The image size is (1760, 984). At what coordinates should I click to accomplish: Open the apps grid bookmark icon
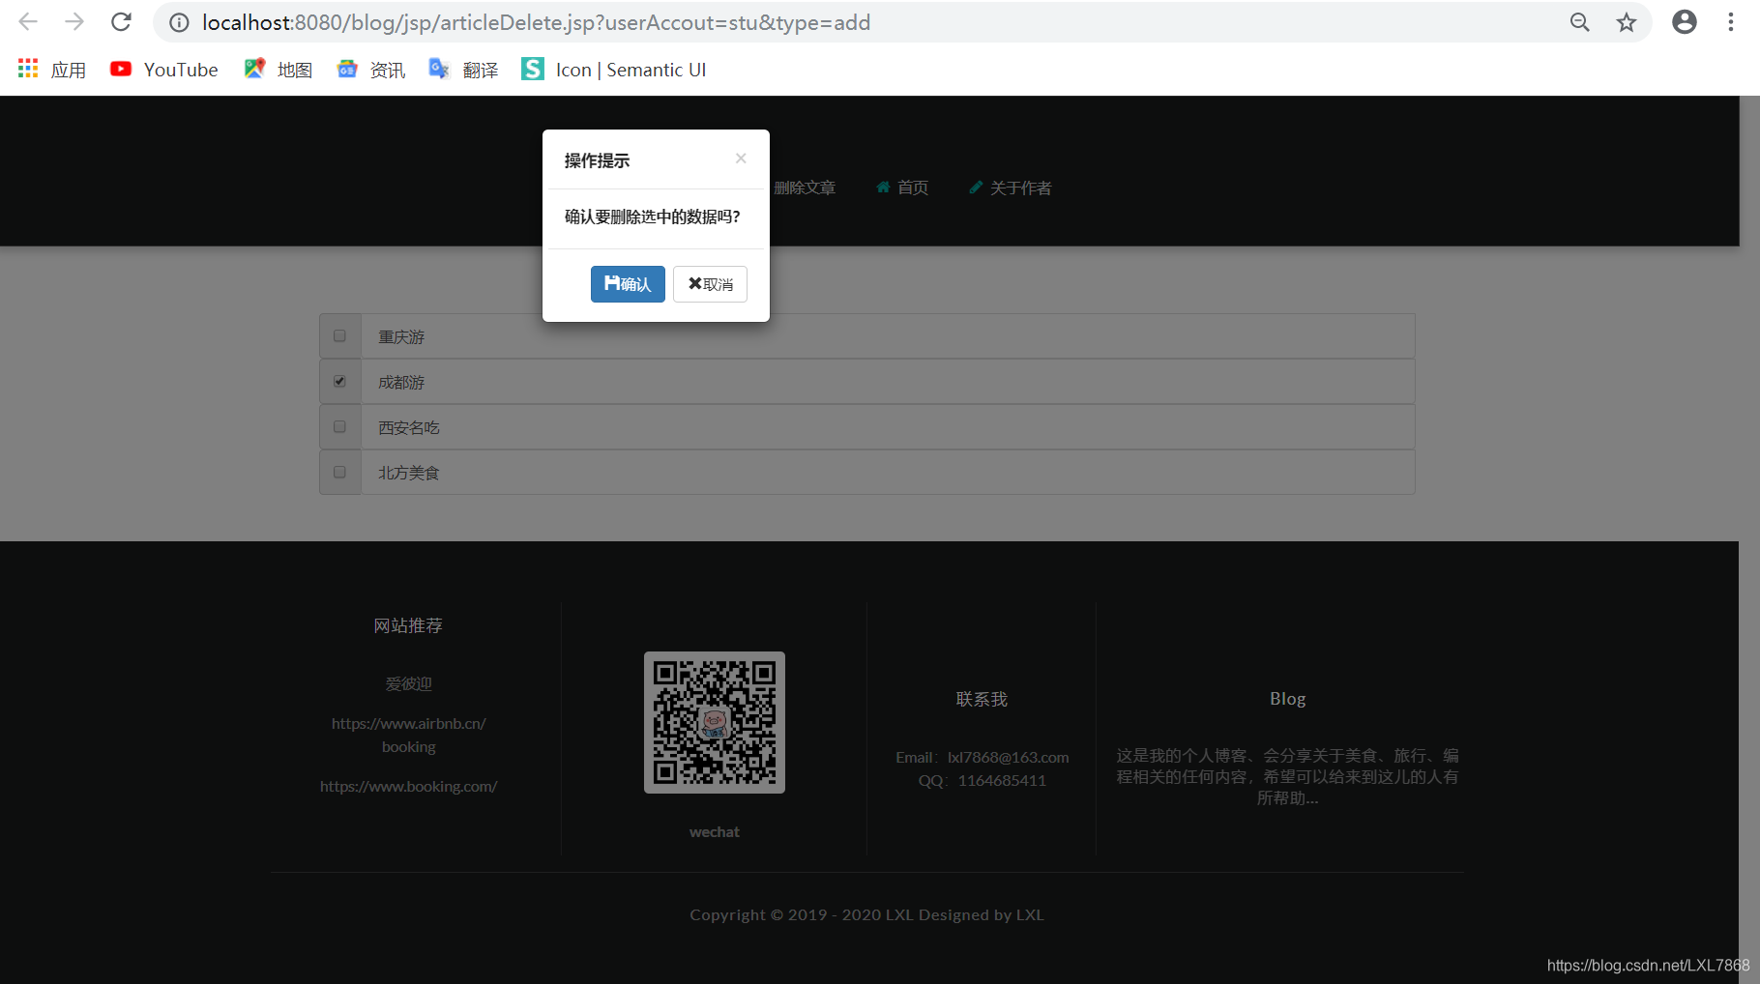tap(28, 69)
